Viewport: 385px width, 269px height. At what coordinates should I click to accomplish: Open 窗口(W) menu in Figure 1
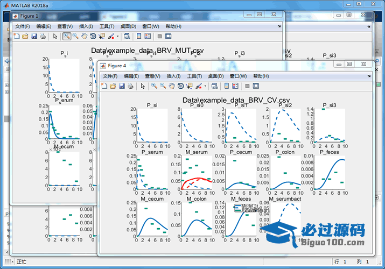coord(151,26)
